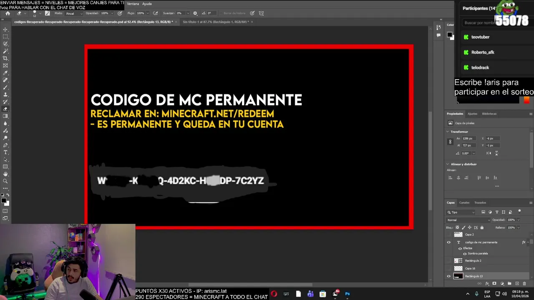Select the Pen tool
Image resolution: width=534 pixels, height=300 pixels.
5,145
